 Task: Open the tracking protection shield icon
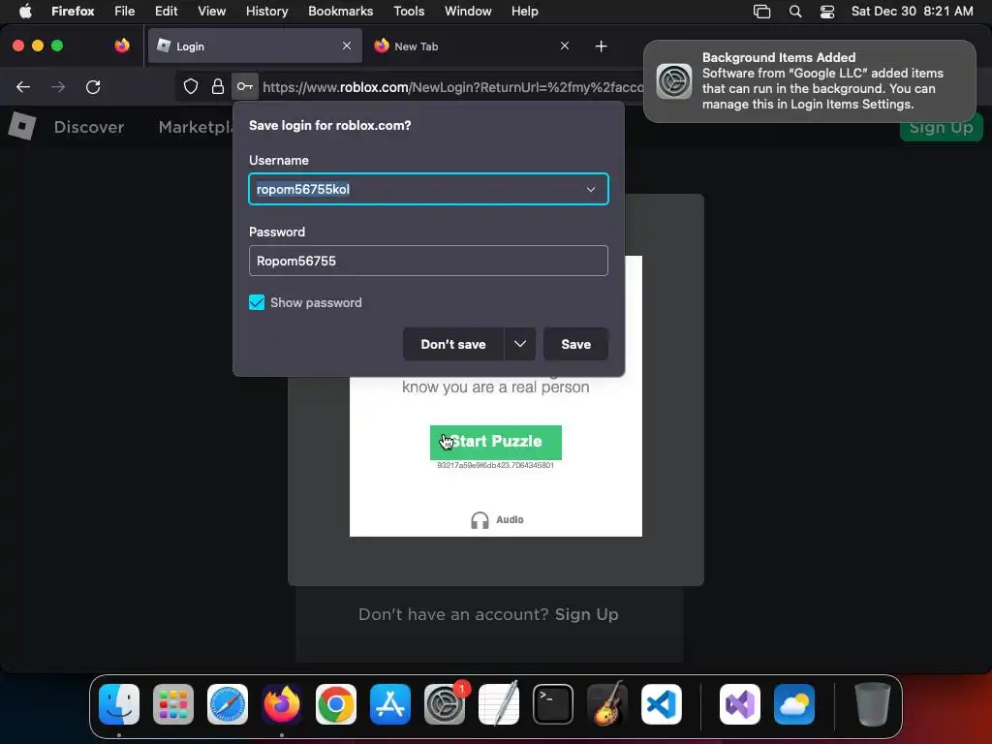tap(191, 86)
